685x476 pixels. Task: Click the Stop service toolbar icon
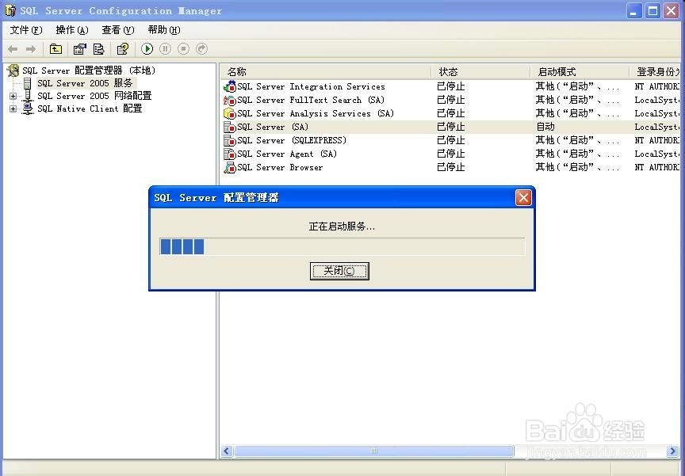(183, 49)
